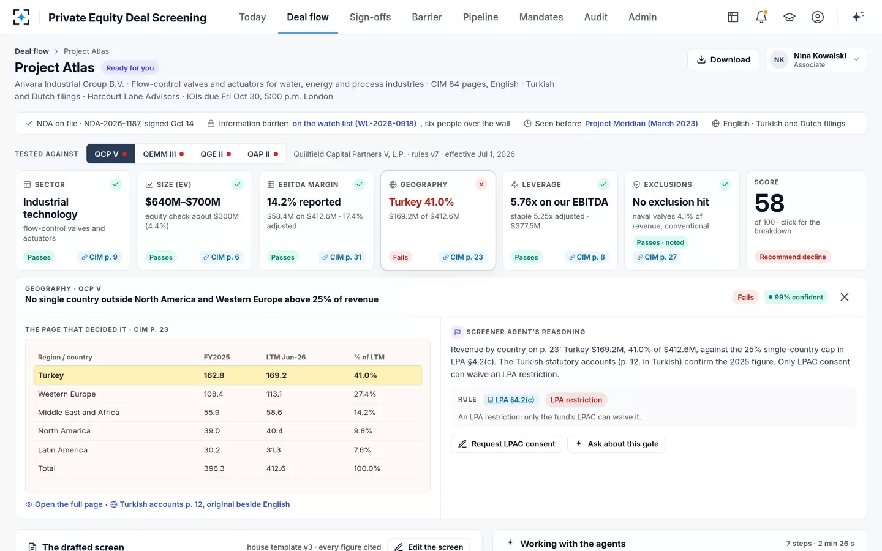This screenshot has width=882, height=551.
Task: Click the EBITDA Margin passed check icon
Action: (x=360, y=184)
